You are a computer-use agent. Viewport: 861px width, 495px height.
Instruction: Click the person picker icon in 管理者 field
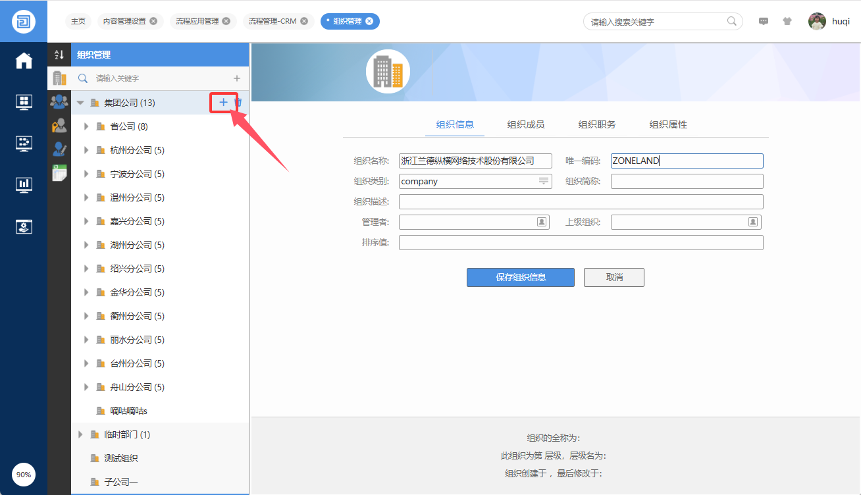click(542, 222)
